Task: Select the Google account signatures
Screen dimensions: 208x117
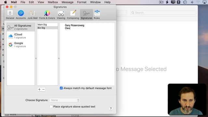Action: (x=21, y=45)
